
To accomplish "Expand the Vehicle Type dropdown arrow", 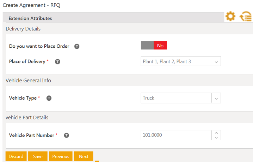I will tap(216, 98).
